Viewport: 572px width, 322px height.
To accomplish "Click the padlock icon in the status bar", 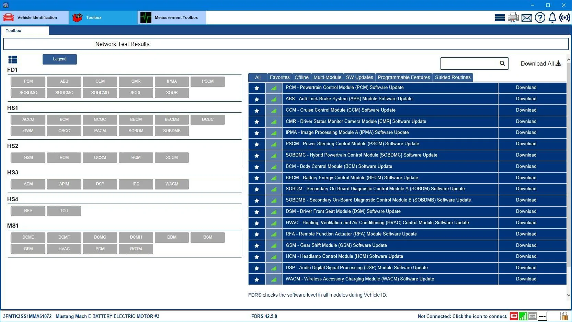I will pos(564,316).
